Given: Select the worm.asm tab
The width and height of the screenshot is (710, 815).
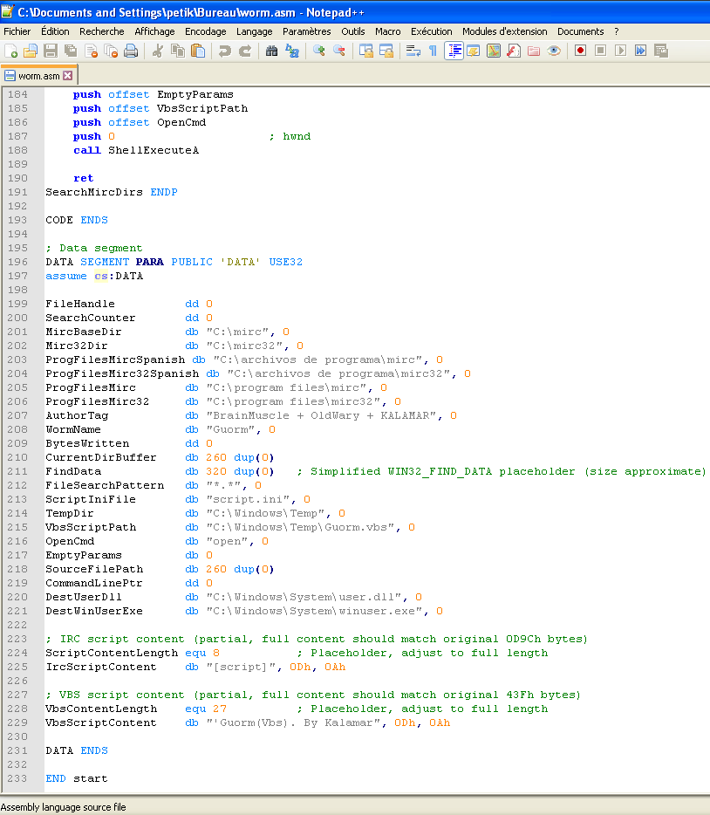Looking at the screenshot, I should pyautogui.click(x=39, y=76).
